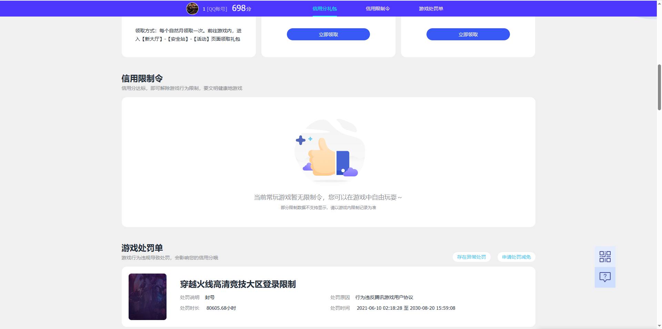Click the 游戏处罚单 section heading
Screen dimensions: 662x329
pos(142,248)
